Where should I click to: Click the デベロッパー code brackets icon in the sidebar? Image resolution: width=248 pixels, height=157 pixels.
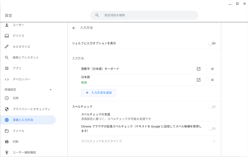click(x=7, y=79)
